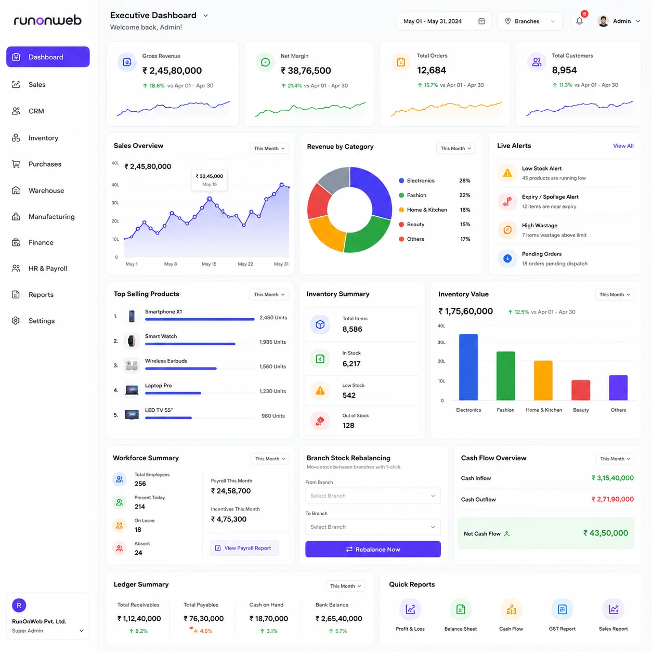Click the Net Margin card icon

265,62
